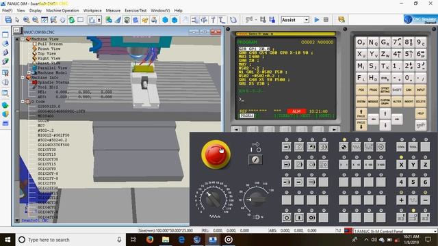
Task: Open Microsoft Edge from the taskbar
Action: coord(181,240)
